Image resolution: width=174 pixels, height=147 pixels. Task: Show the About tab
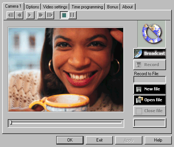(x=128, y=7)
